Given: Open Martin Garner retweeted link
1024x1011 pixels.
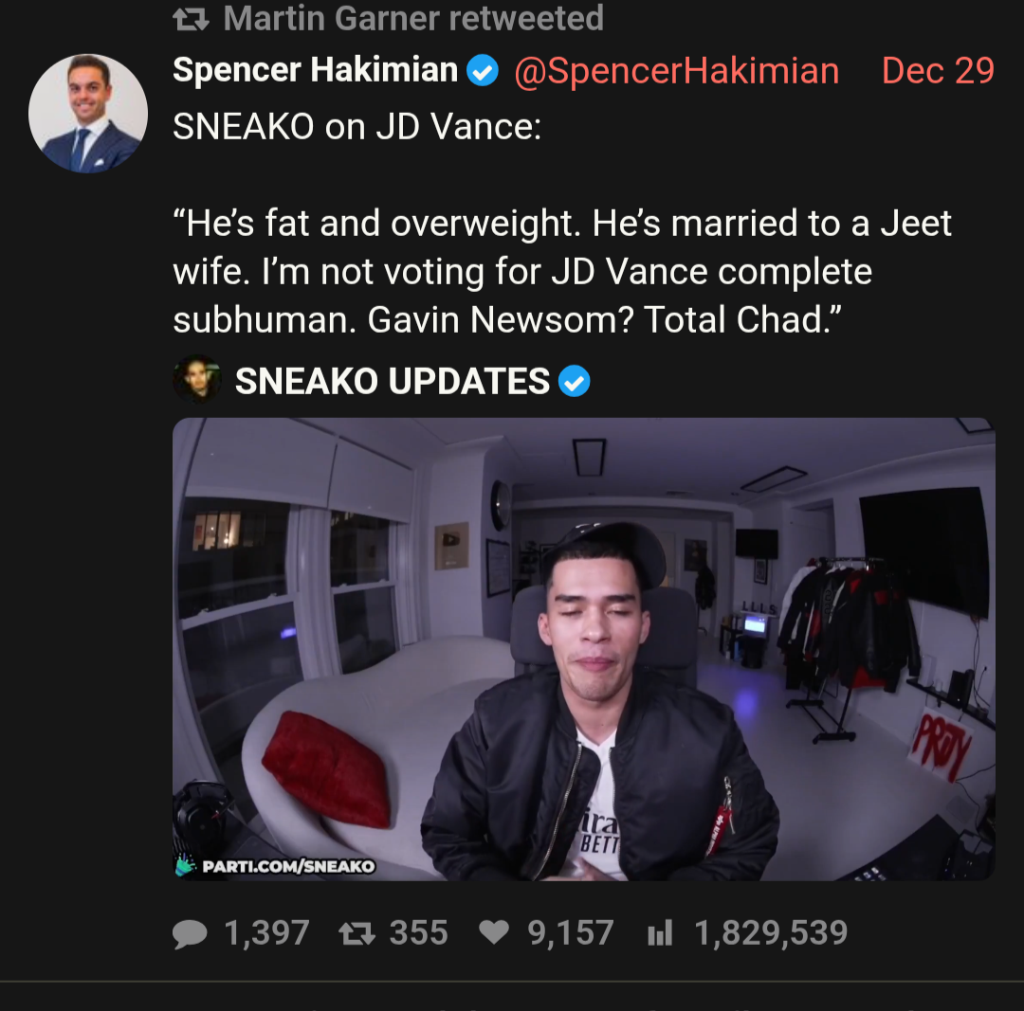Looking at the screenshot, I should (x=413, y=18).
